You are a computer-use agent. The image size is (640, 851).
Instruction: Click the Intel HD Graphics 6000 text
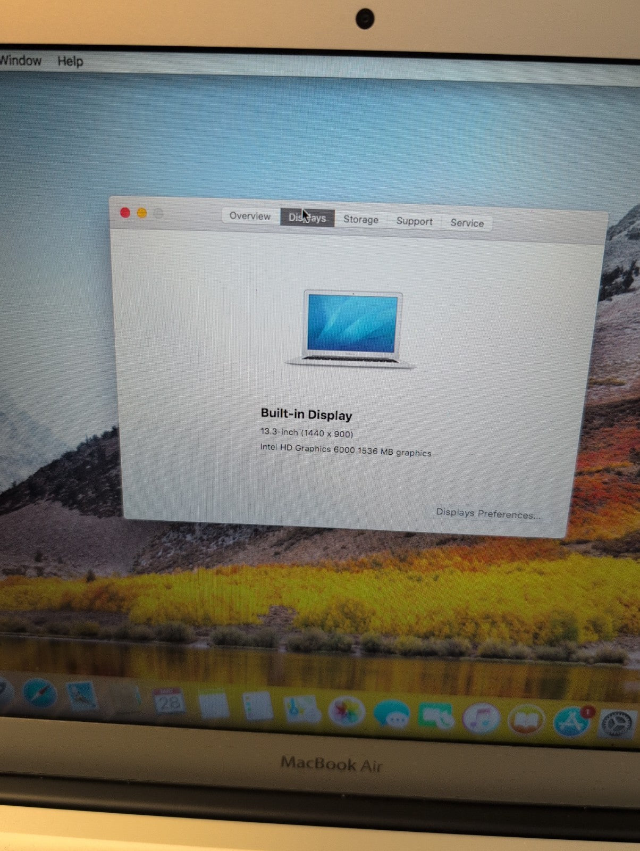tap(346, 450)
